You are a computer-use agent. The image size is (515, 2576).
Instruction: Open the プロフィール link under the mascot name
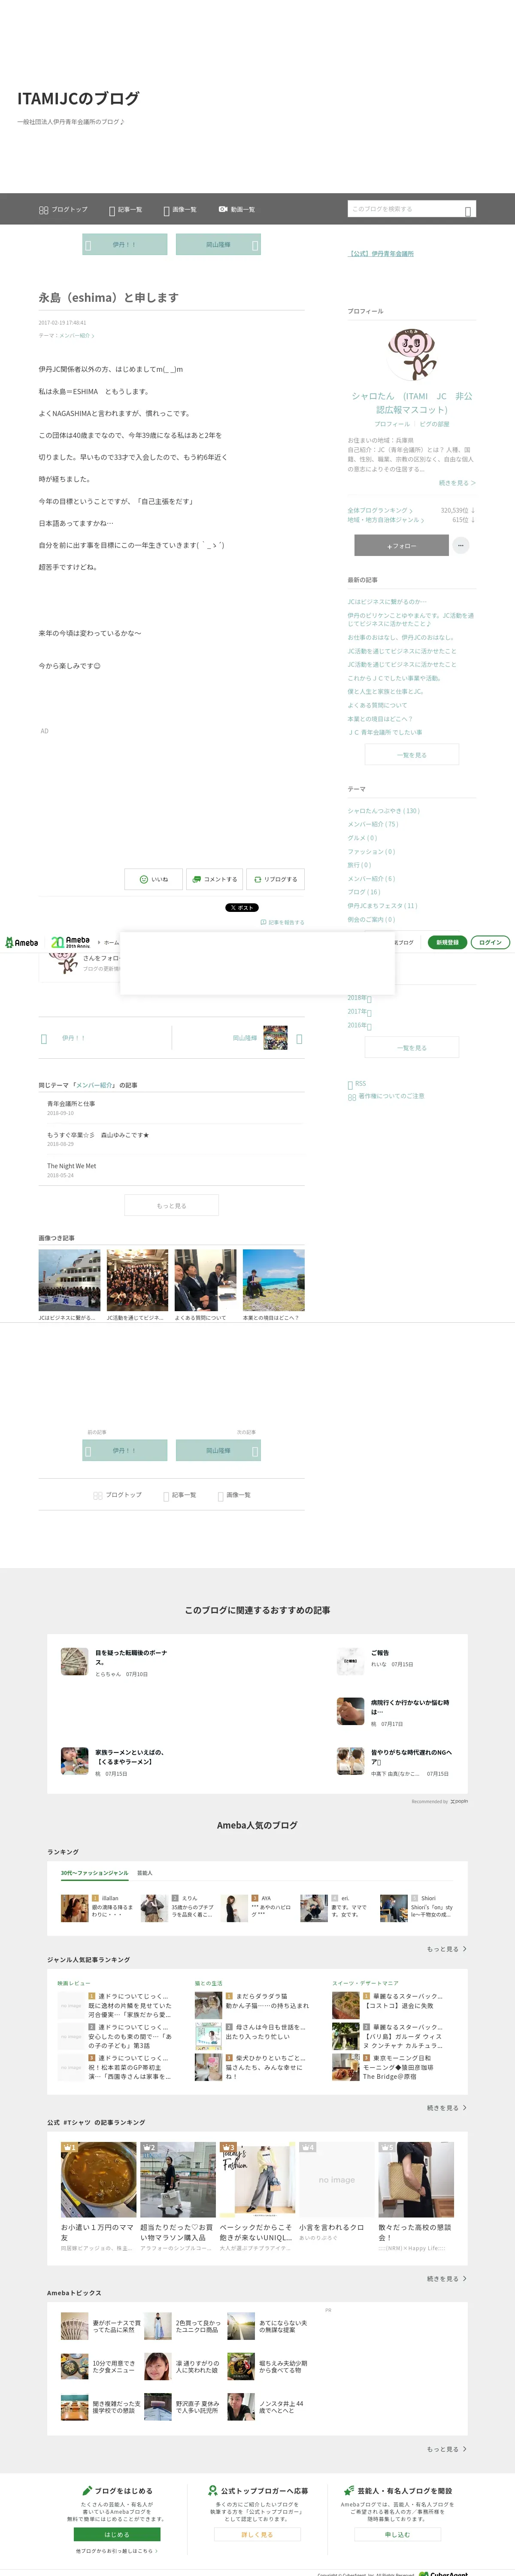point(392,424)
